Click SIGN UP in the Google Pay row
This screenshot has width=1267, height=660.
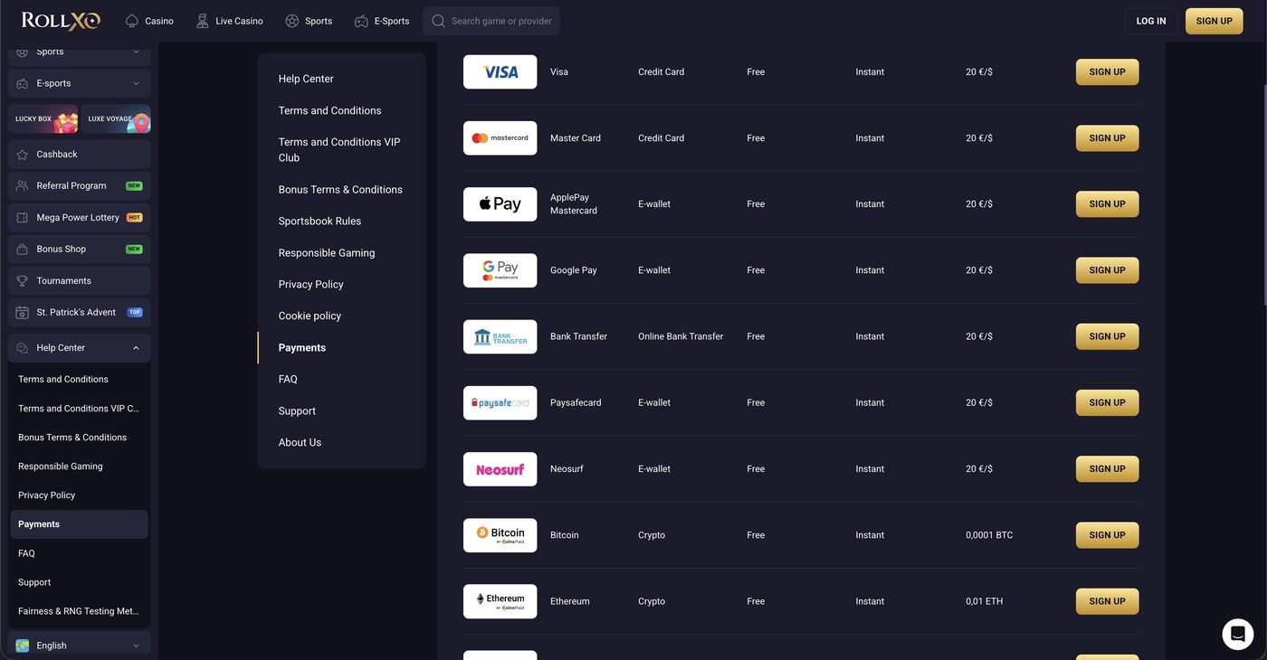(x=1107, y=270)
